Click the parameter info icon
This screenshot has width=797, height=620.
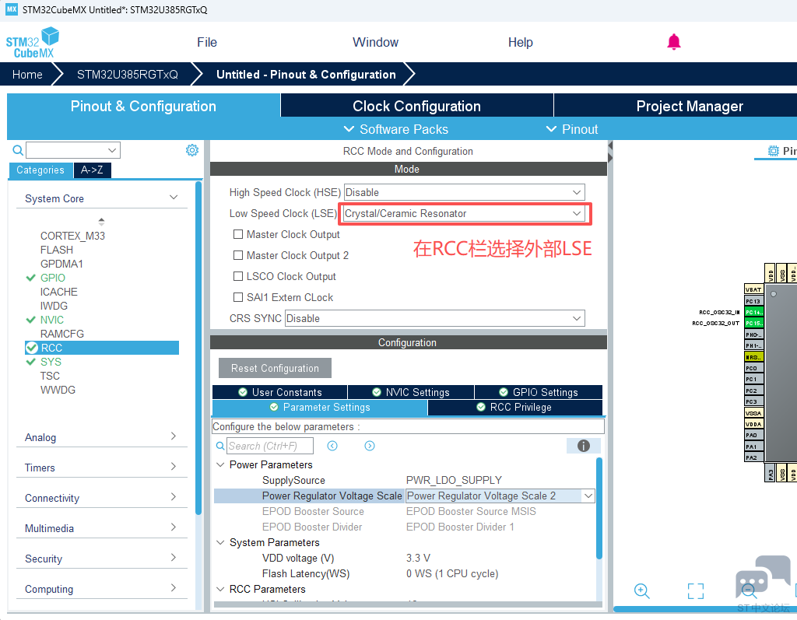[x=584, y=446]
